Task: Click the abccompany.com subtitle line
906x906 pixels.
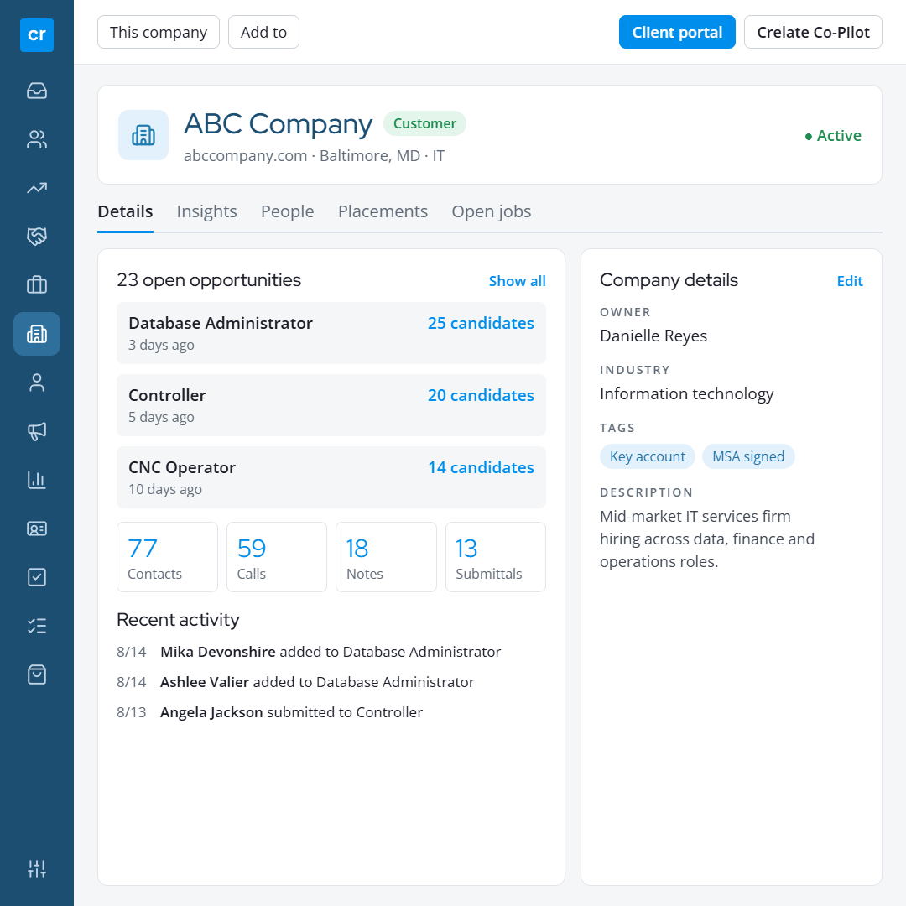Action: [x=315, y=156]
